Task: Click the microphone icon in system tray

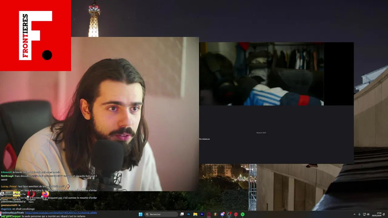Action: pyautogui.click(x=360, y=214)
